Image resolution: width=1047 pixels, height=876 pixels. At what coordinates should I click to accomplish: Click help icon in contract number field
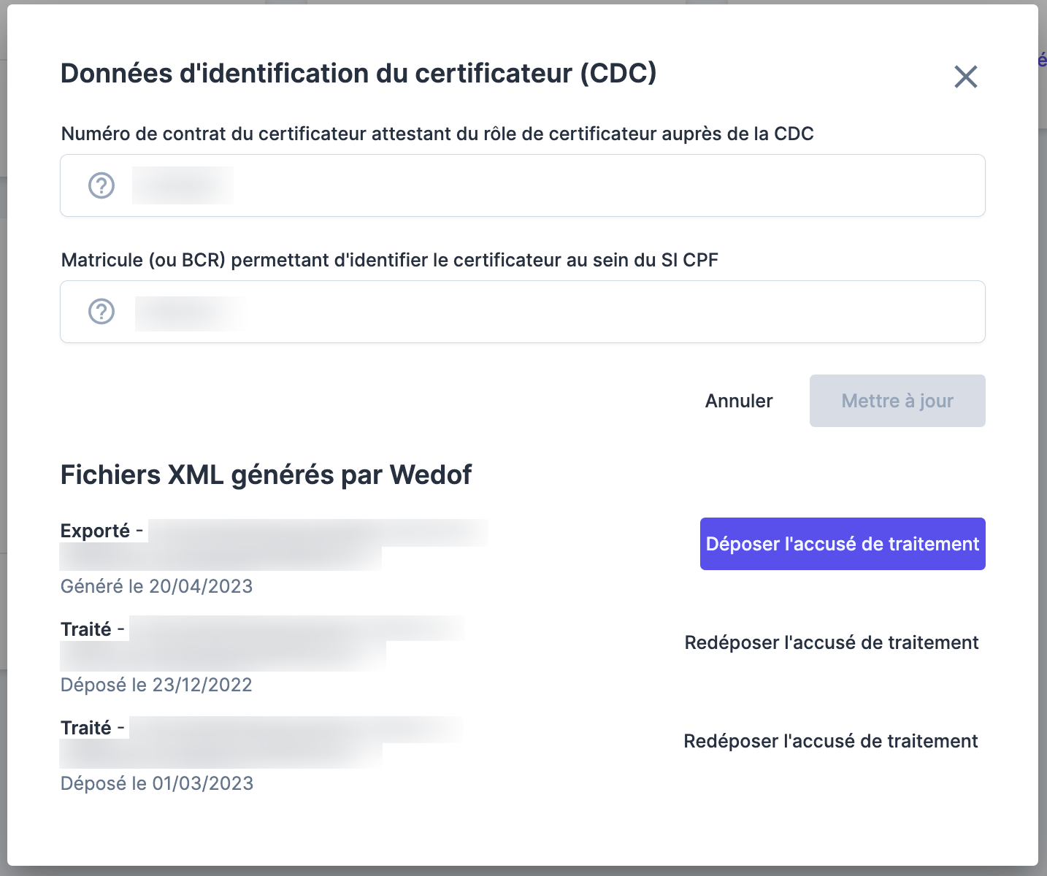tap(101, 185)
